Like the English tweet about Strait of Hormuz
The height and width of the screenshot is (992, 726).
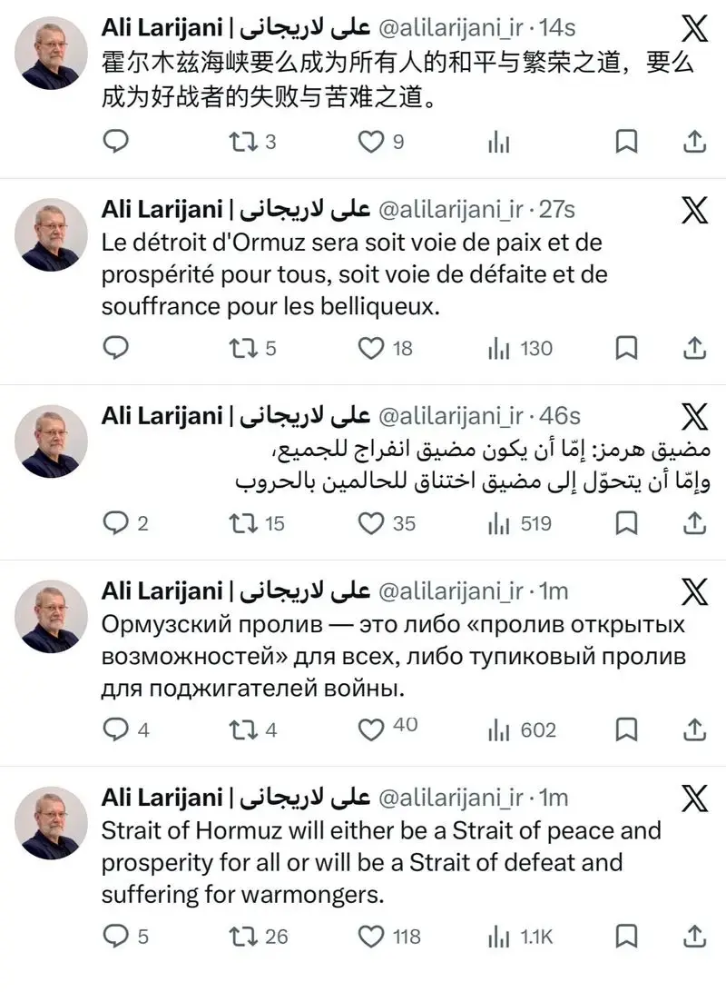(x=371, y=937)
